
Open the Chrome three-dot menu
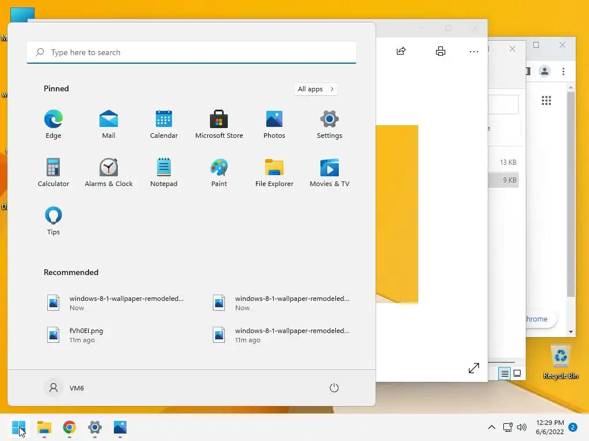click(563, 71)
